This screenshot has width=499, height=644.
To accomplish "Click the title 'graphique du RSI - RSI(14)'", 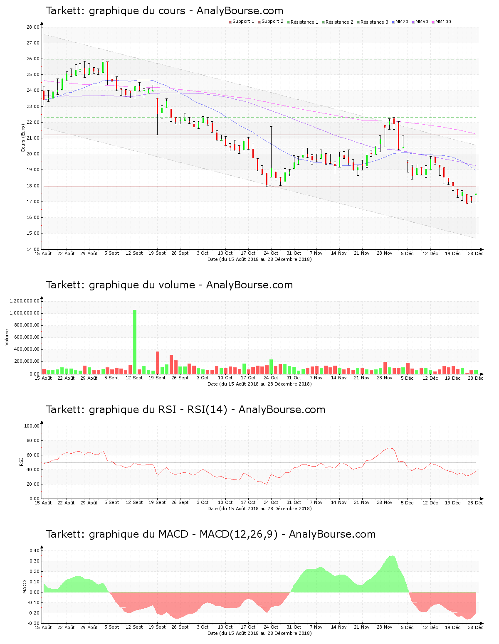I will 158,410.
